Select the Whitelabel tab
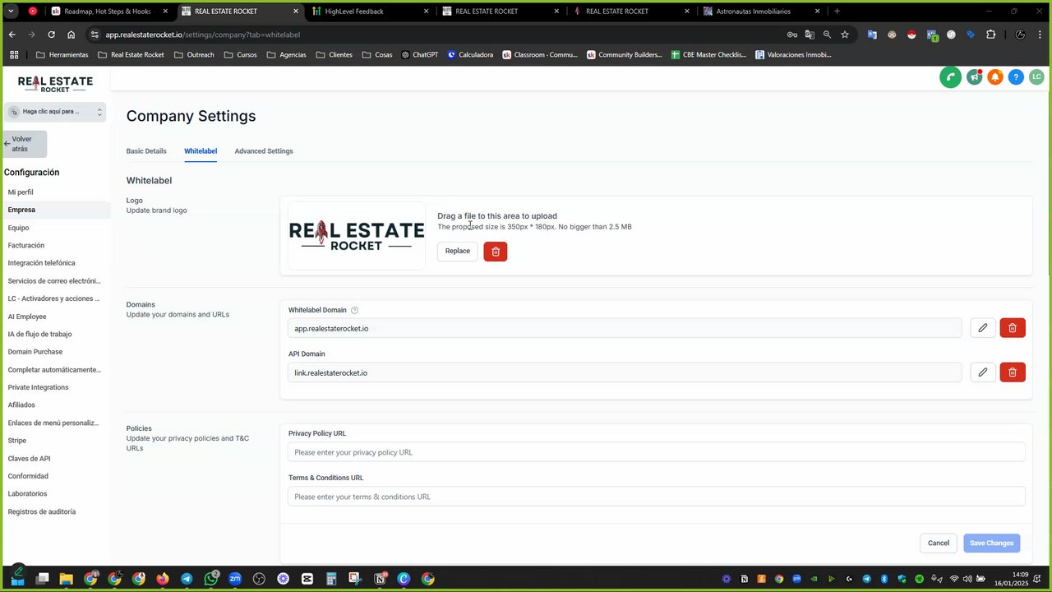 point(201,151)
